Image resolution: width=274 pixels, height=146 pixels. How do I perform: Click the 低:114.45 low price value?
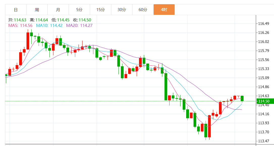click(x=61, y=20)
